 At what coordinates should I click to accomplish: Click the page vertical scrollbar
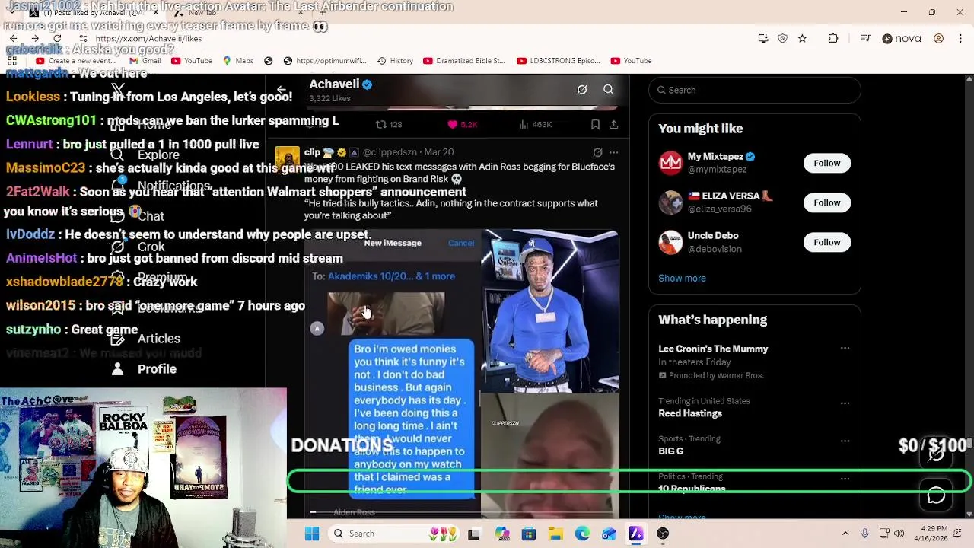pyautogui.click(x=969, y=297)
